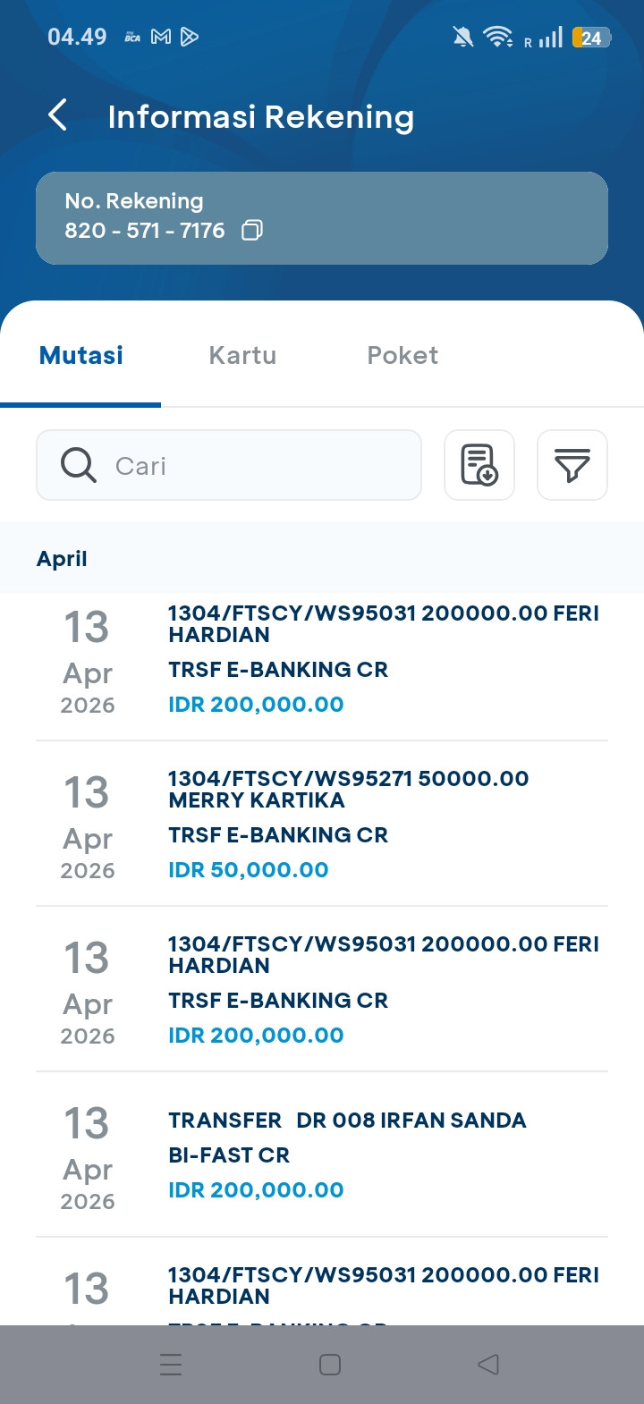The image size is (644, 1404).
Task: Open the transaction filter funnel icon
Action: (x=572, y=465)
